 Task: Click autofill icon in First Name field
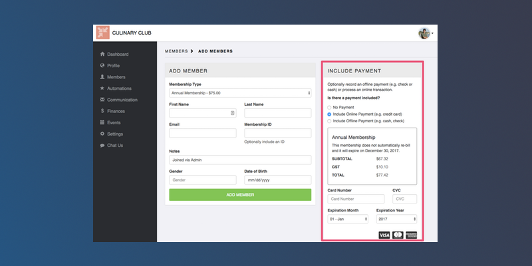coord(232,113)
